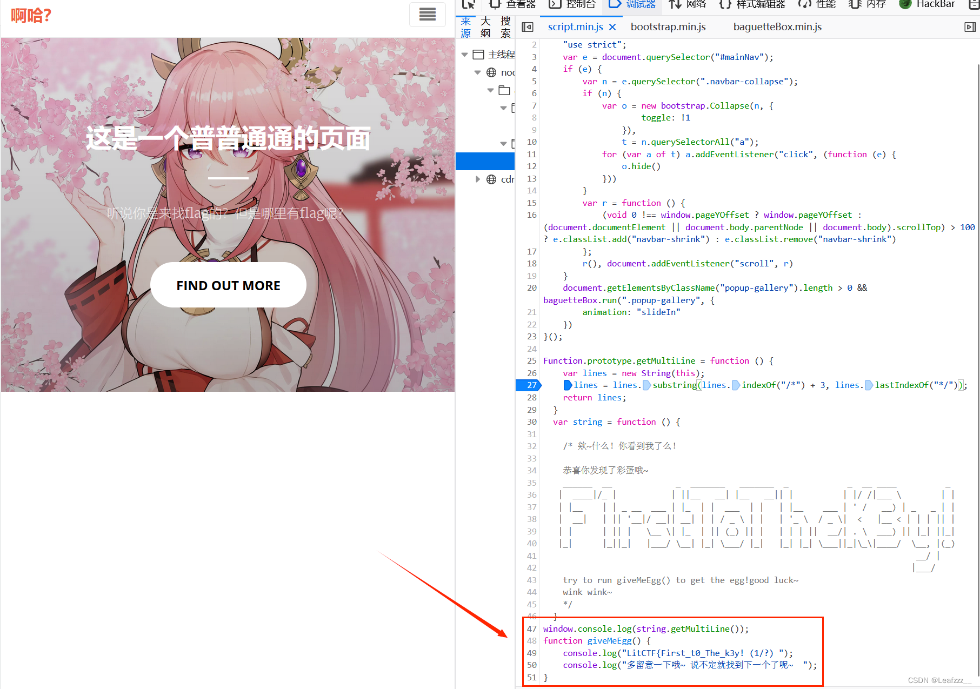The height and width of the screenshot is (689, 980).
Task: Open the 控制台 (Console) tab
Action: [572, 4]
